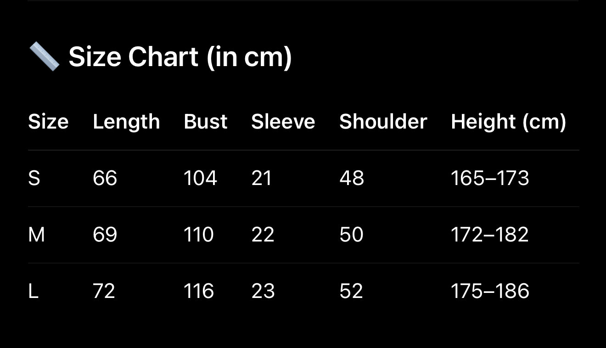Click the length value 72
This screenshot has width=606, height=348.
pyautogui.click(x=104, y=291)
